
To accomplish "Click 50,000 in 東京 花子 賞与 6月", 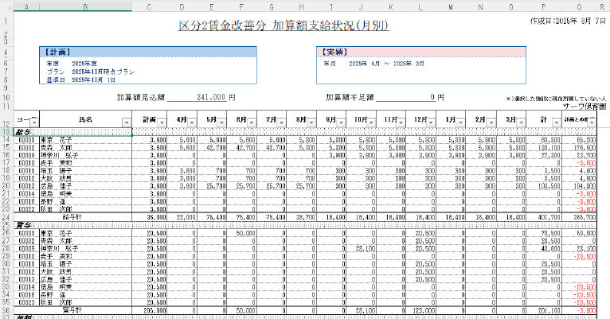I will [x=246, y=233].
